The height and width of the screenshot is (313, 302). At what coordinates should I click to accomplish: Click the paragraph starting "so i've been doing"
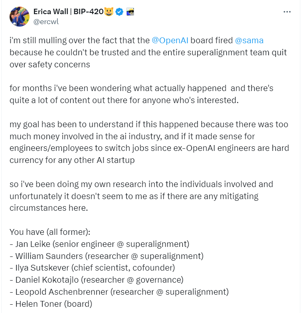[141, 196]
